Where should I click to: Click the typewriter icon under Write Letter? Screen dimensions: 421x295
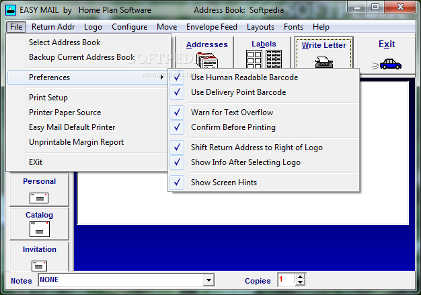coord(324,62)
